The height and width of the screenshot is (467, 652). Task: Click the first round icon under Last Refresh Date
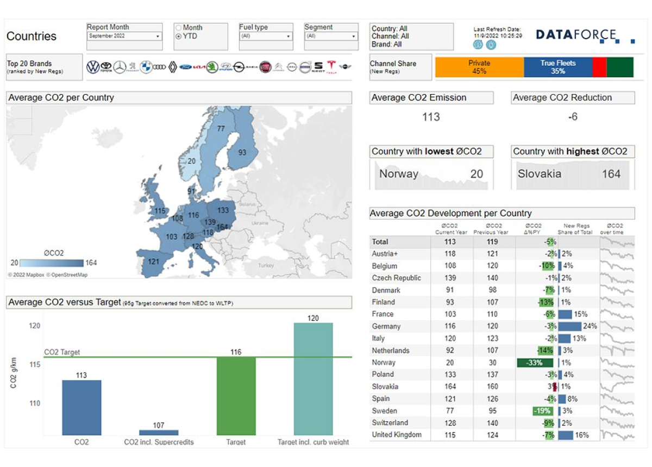click(478, 45)
